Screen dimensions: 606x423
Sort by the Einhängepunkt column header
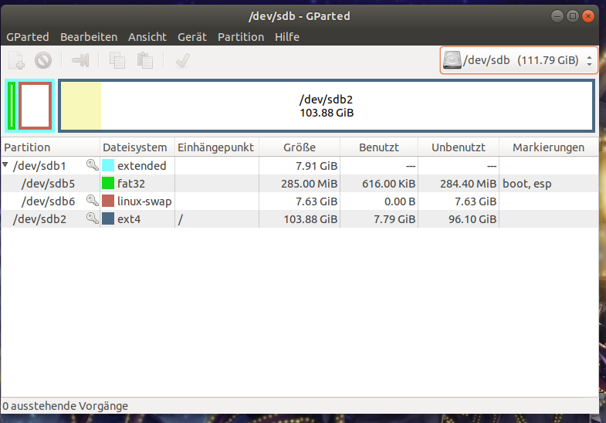coord(217,147)
